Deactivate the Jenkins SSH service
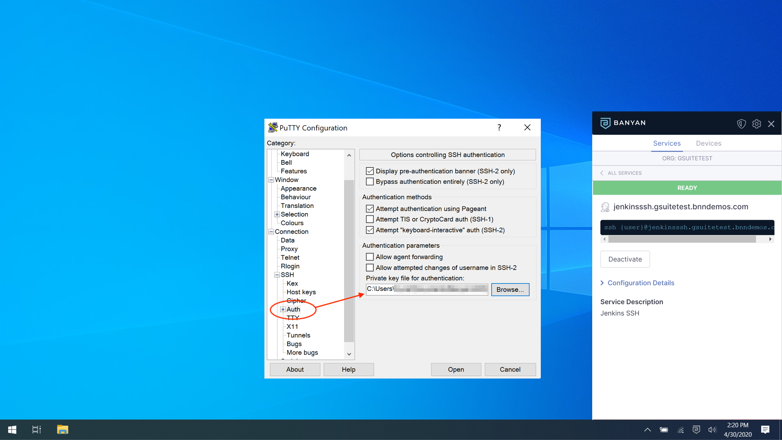Viewport: 782px width, 440px height. (625, 259)
